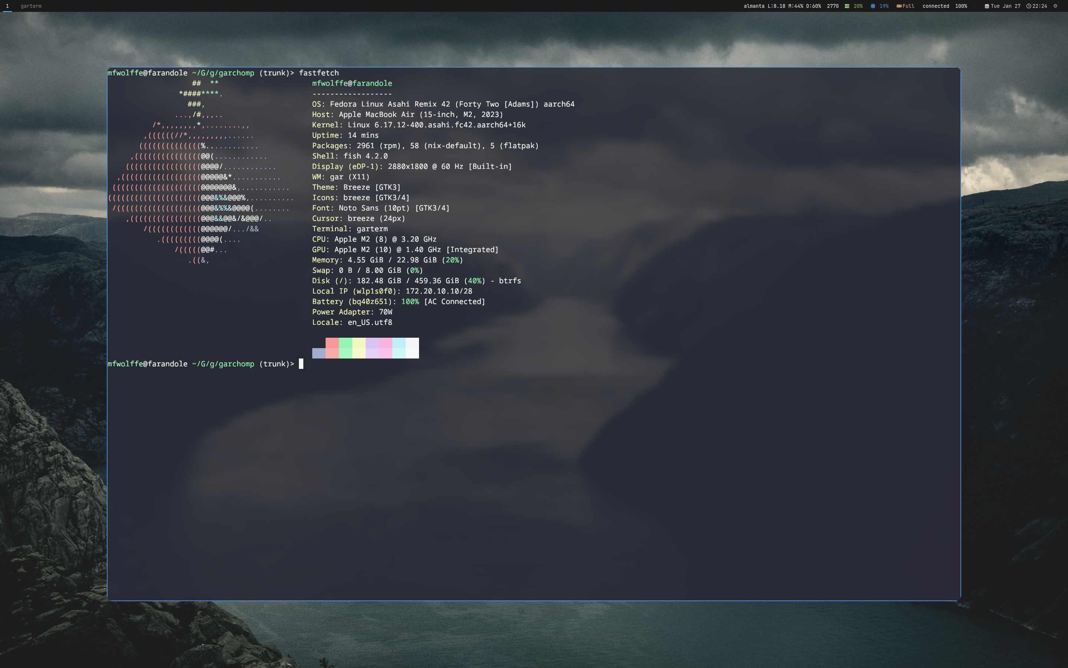Click the terminal cursor at the prompt
Image resolution: width=1068 pixels, height=668 pixels.
(x=301, y=364)
